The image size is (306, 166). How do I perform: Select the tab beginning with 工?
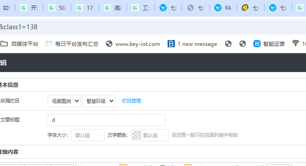(141, 8)
